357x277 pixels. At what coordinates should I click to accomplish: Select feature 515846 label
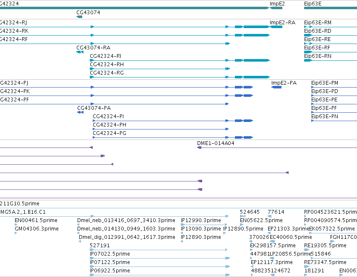pos(321,254)
